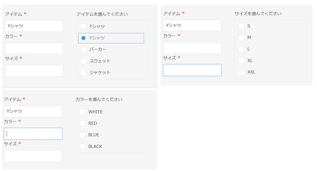This screenshot has height=173, width=317.
Task: Choose the パーカー item option
Action: pos(83,49)
